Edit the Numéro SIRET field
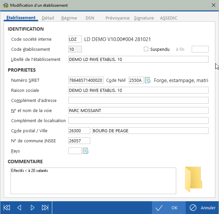This screenshot has height=214, width=219. click(86, 80)
